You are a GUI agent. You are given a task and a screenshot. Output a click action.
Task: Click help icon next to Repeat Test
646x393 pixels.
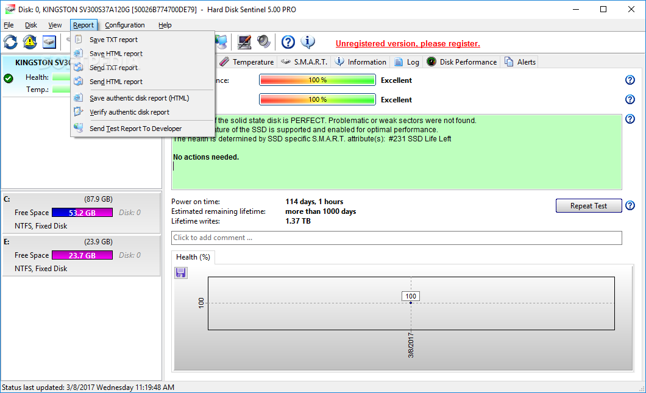tap(630, 205)
